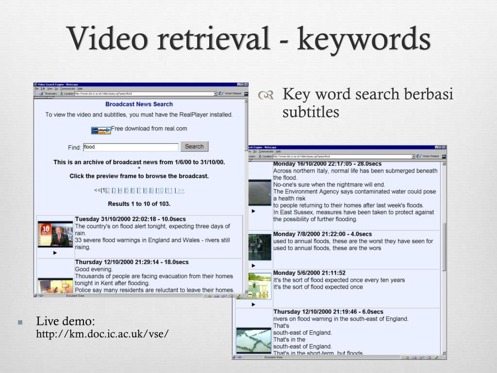497x373 pixels.
Task: Click Netscape logo icon in right window toolbar
Action: click(x=444, y=156)
